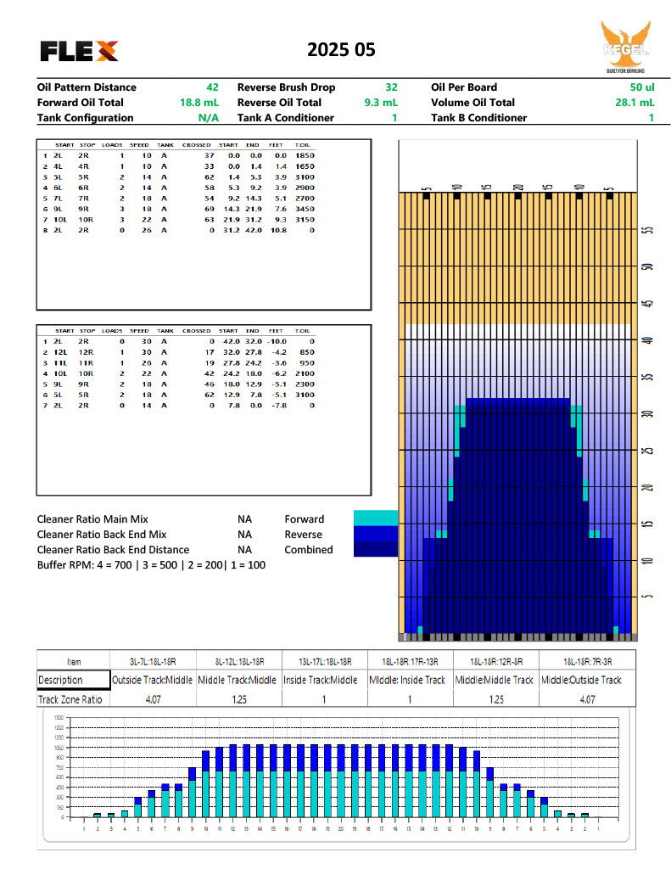Click the Item header cell
671x869 pixels.
[74, 661]
